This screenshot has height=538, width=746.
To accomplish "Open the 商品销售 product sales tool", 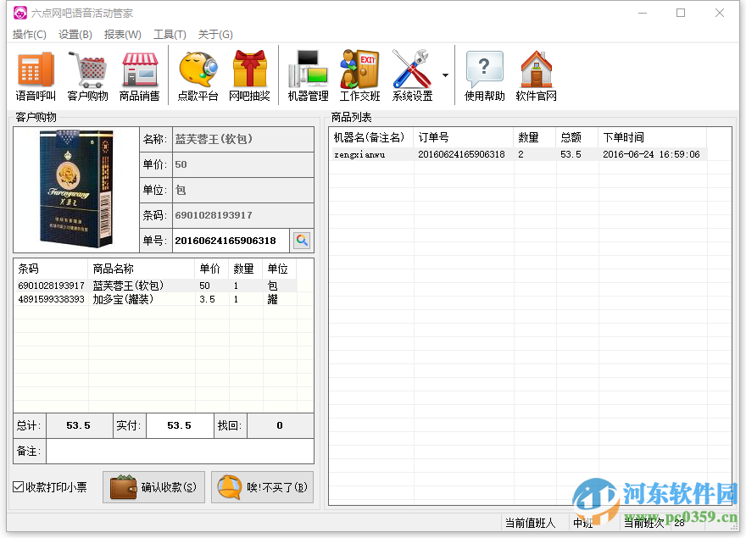I will [138, 74].
